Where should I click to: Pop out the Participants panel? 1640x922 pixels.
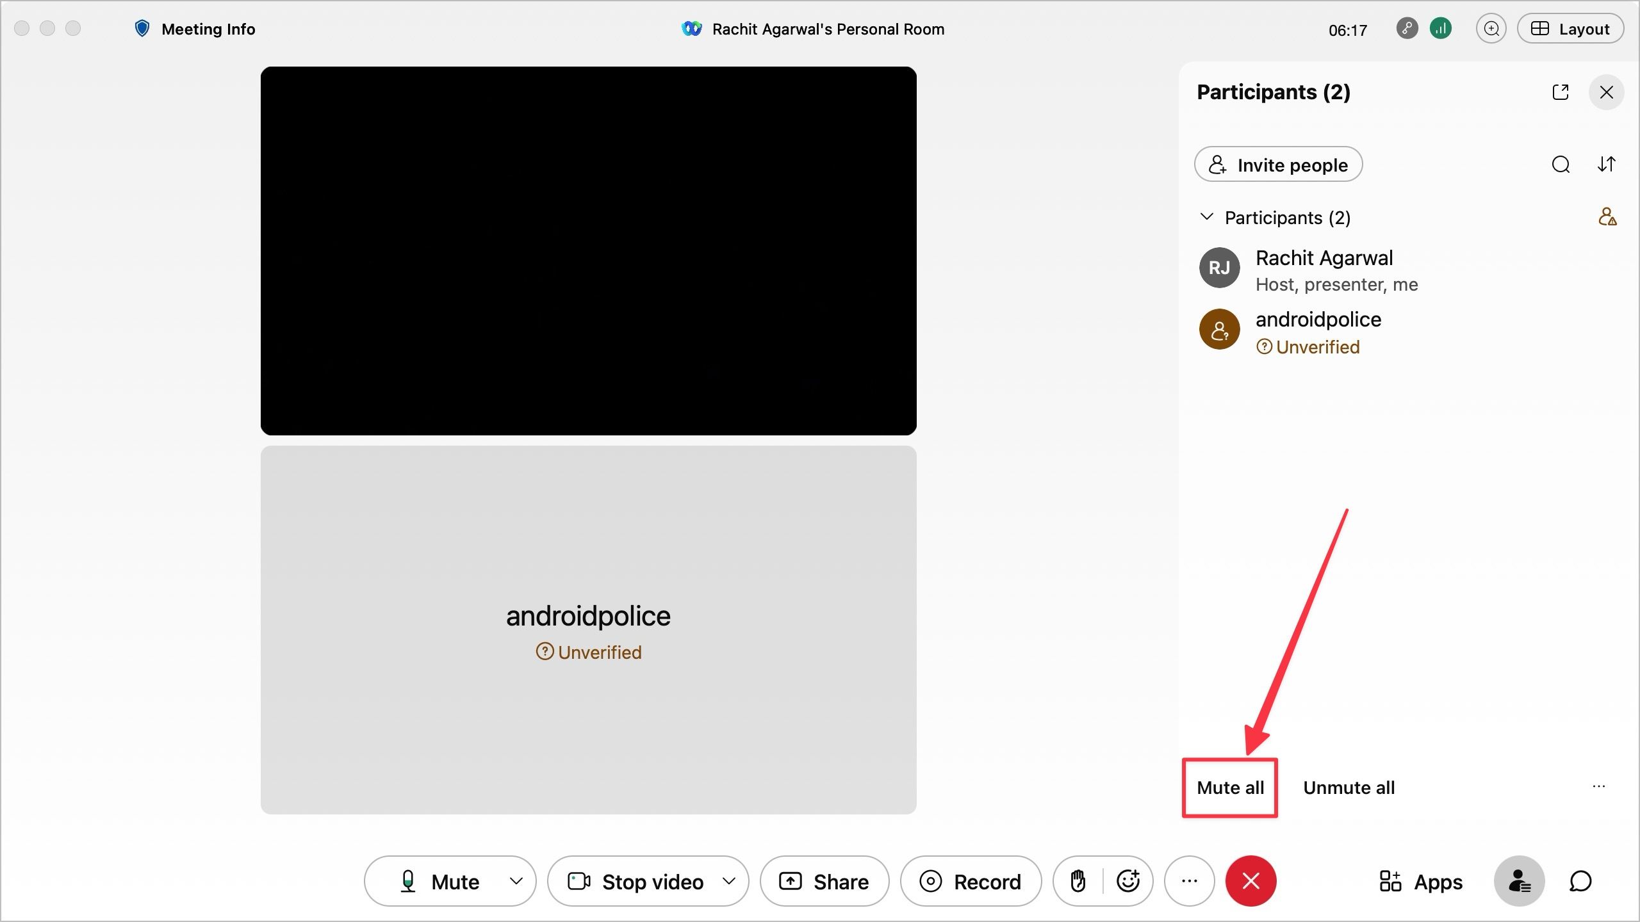(1560, 92)
